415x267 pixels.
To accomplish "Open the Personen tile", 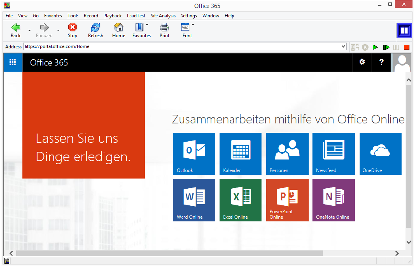I will point(287,154).
